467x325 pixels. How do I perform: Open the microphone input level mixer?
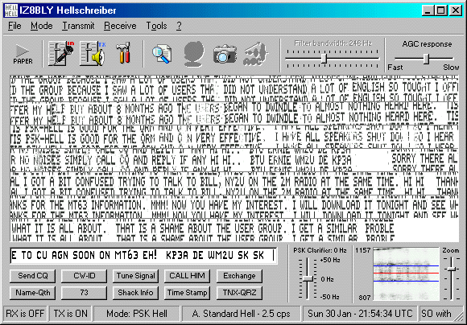tap(61, 54)
